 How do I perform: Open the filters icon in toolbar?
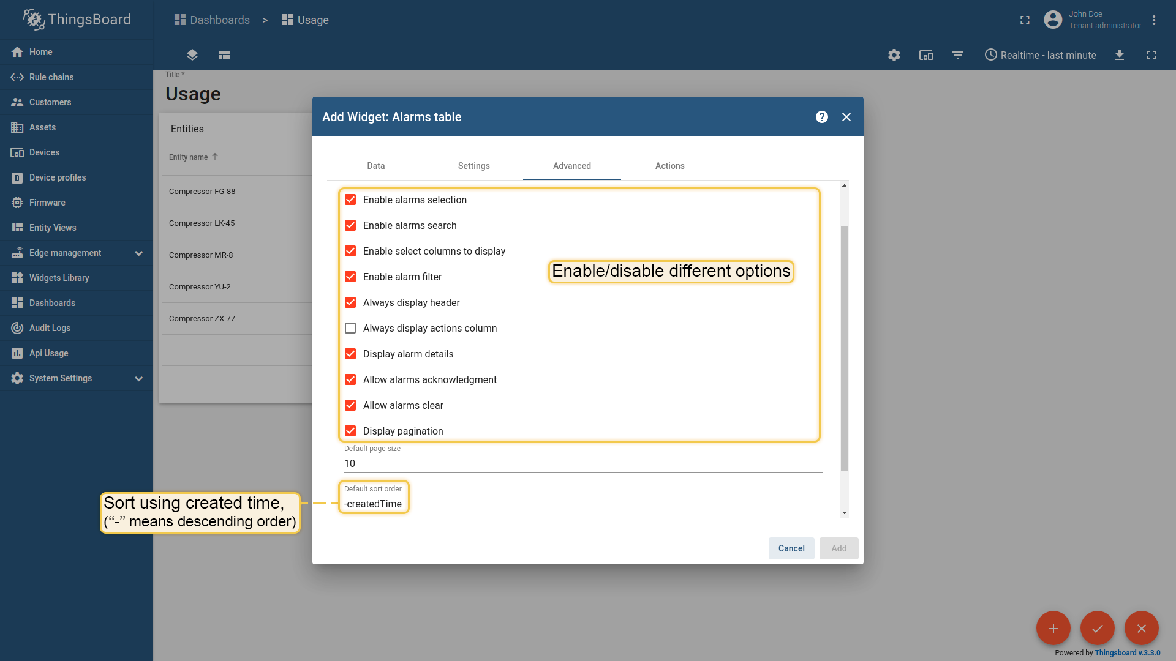coord(958,55)
